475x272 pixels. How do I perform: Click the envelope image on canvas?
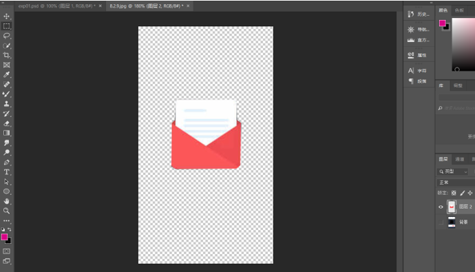click(206, 134)
